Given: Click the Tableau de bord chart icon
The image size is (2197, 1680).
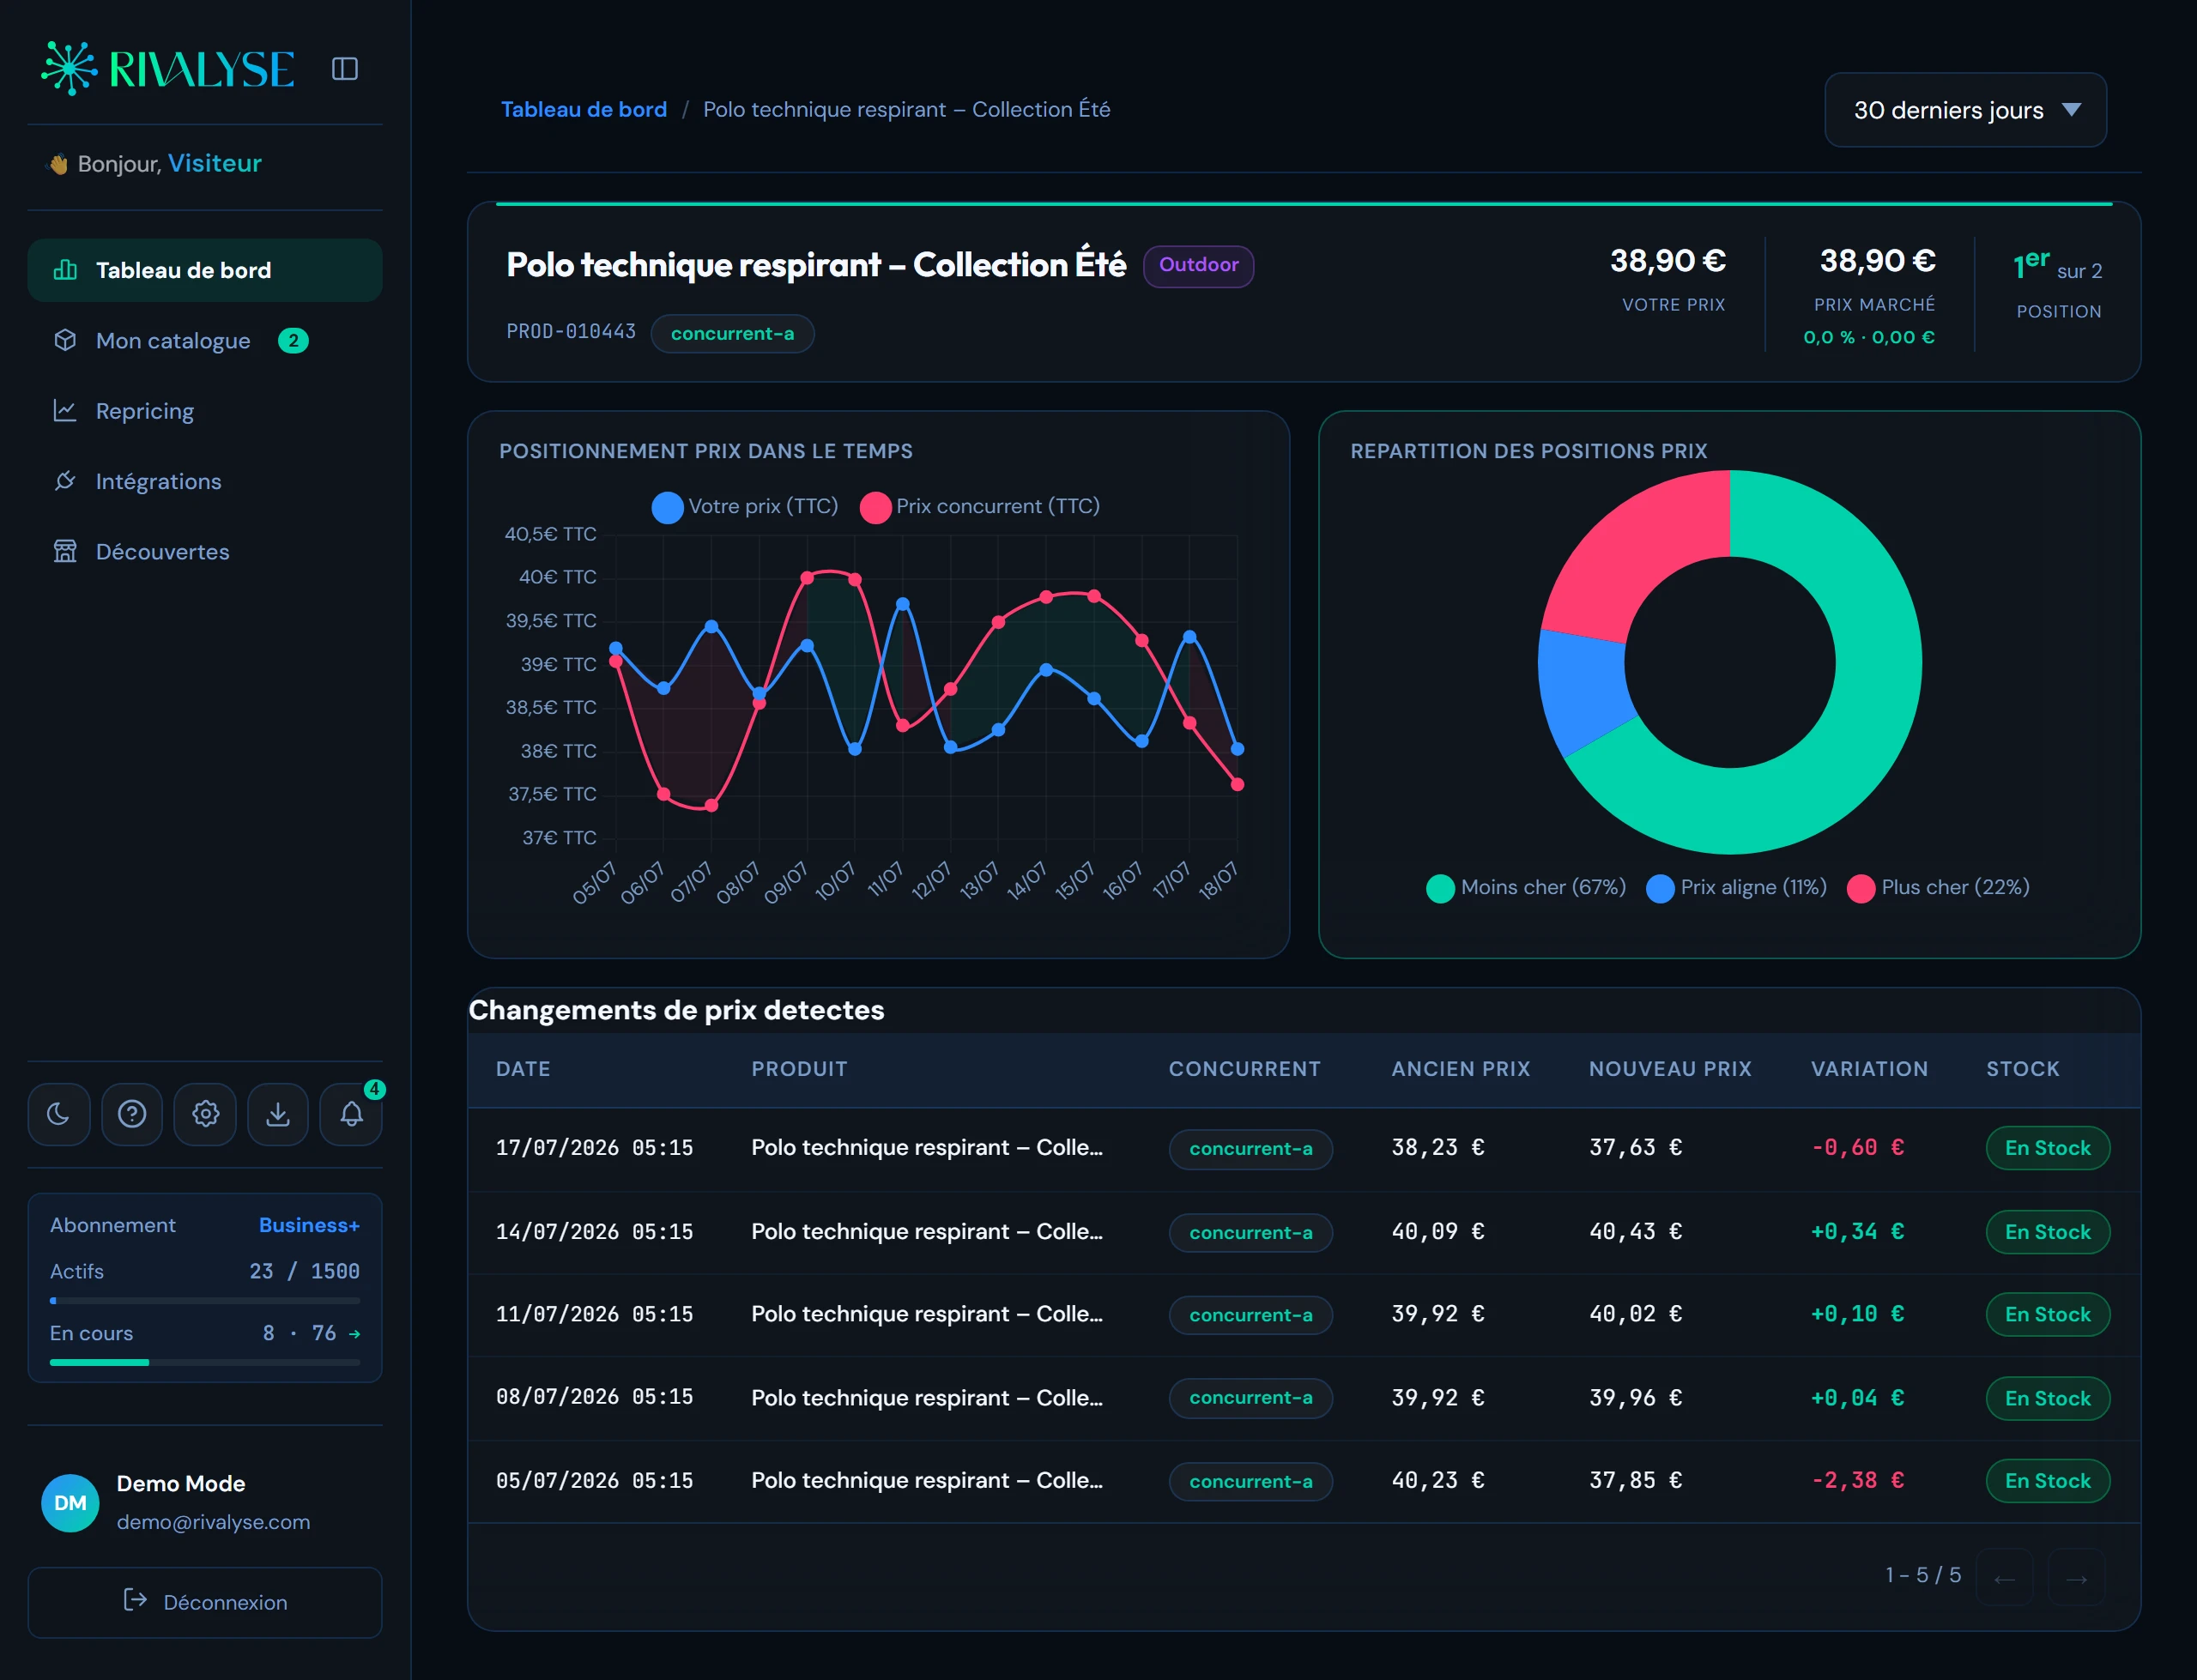Looking at the screenshot, I should coord(65,270).
